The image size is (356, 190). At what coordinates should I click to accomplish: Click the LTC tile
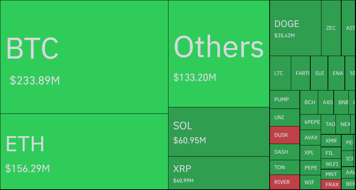280,73
